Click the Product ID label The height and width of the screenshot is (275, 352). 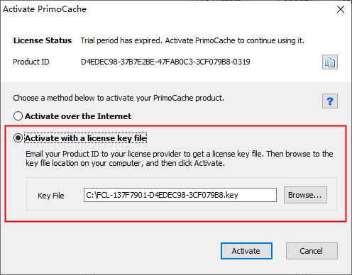click(x=31, y=62)
